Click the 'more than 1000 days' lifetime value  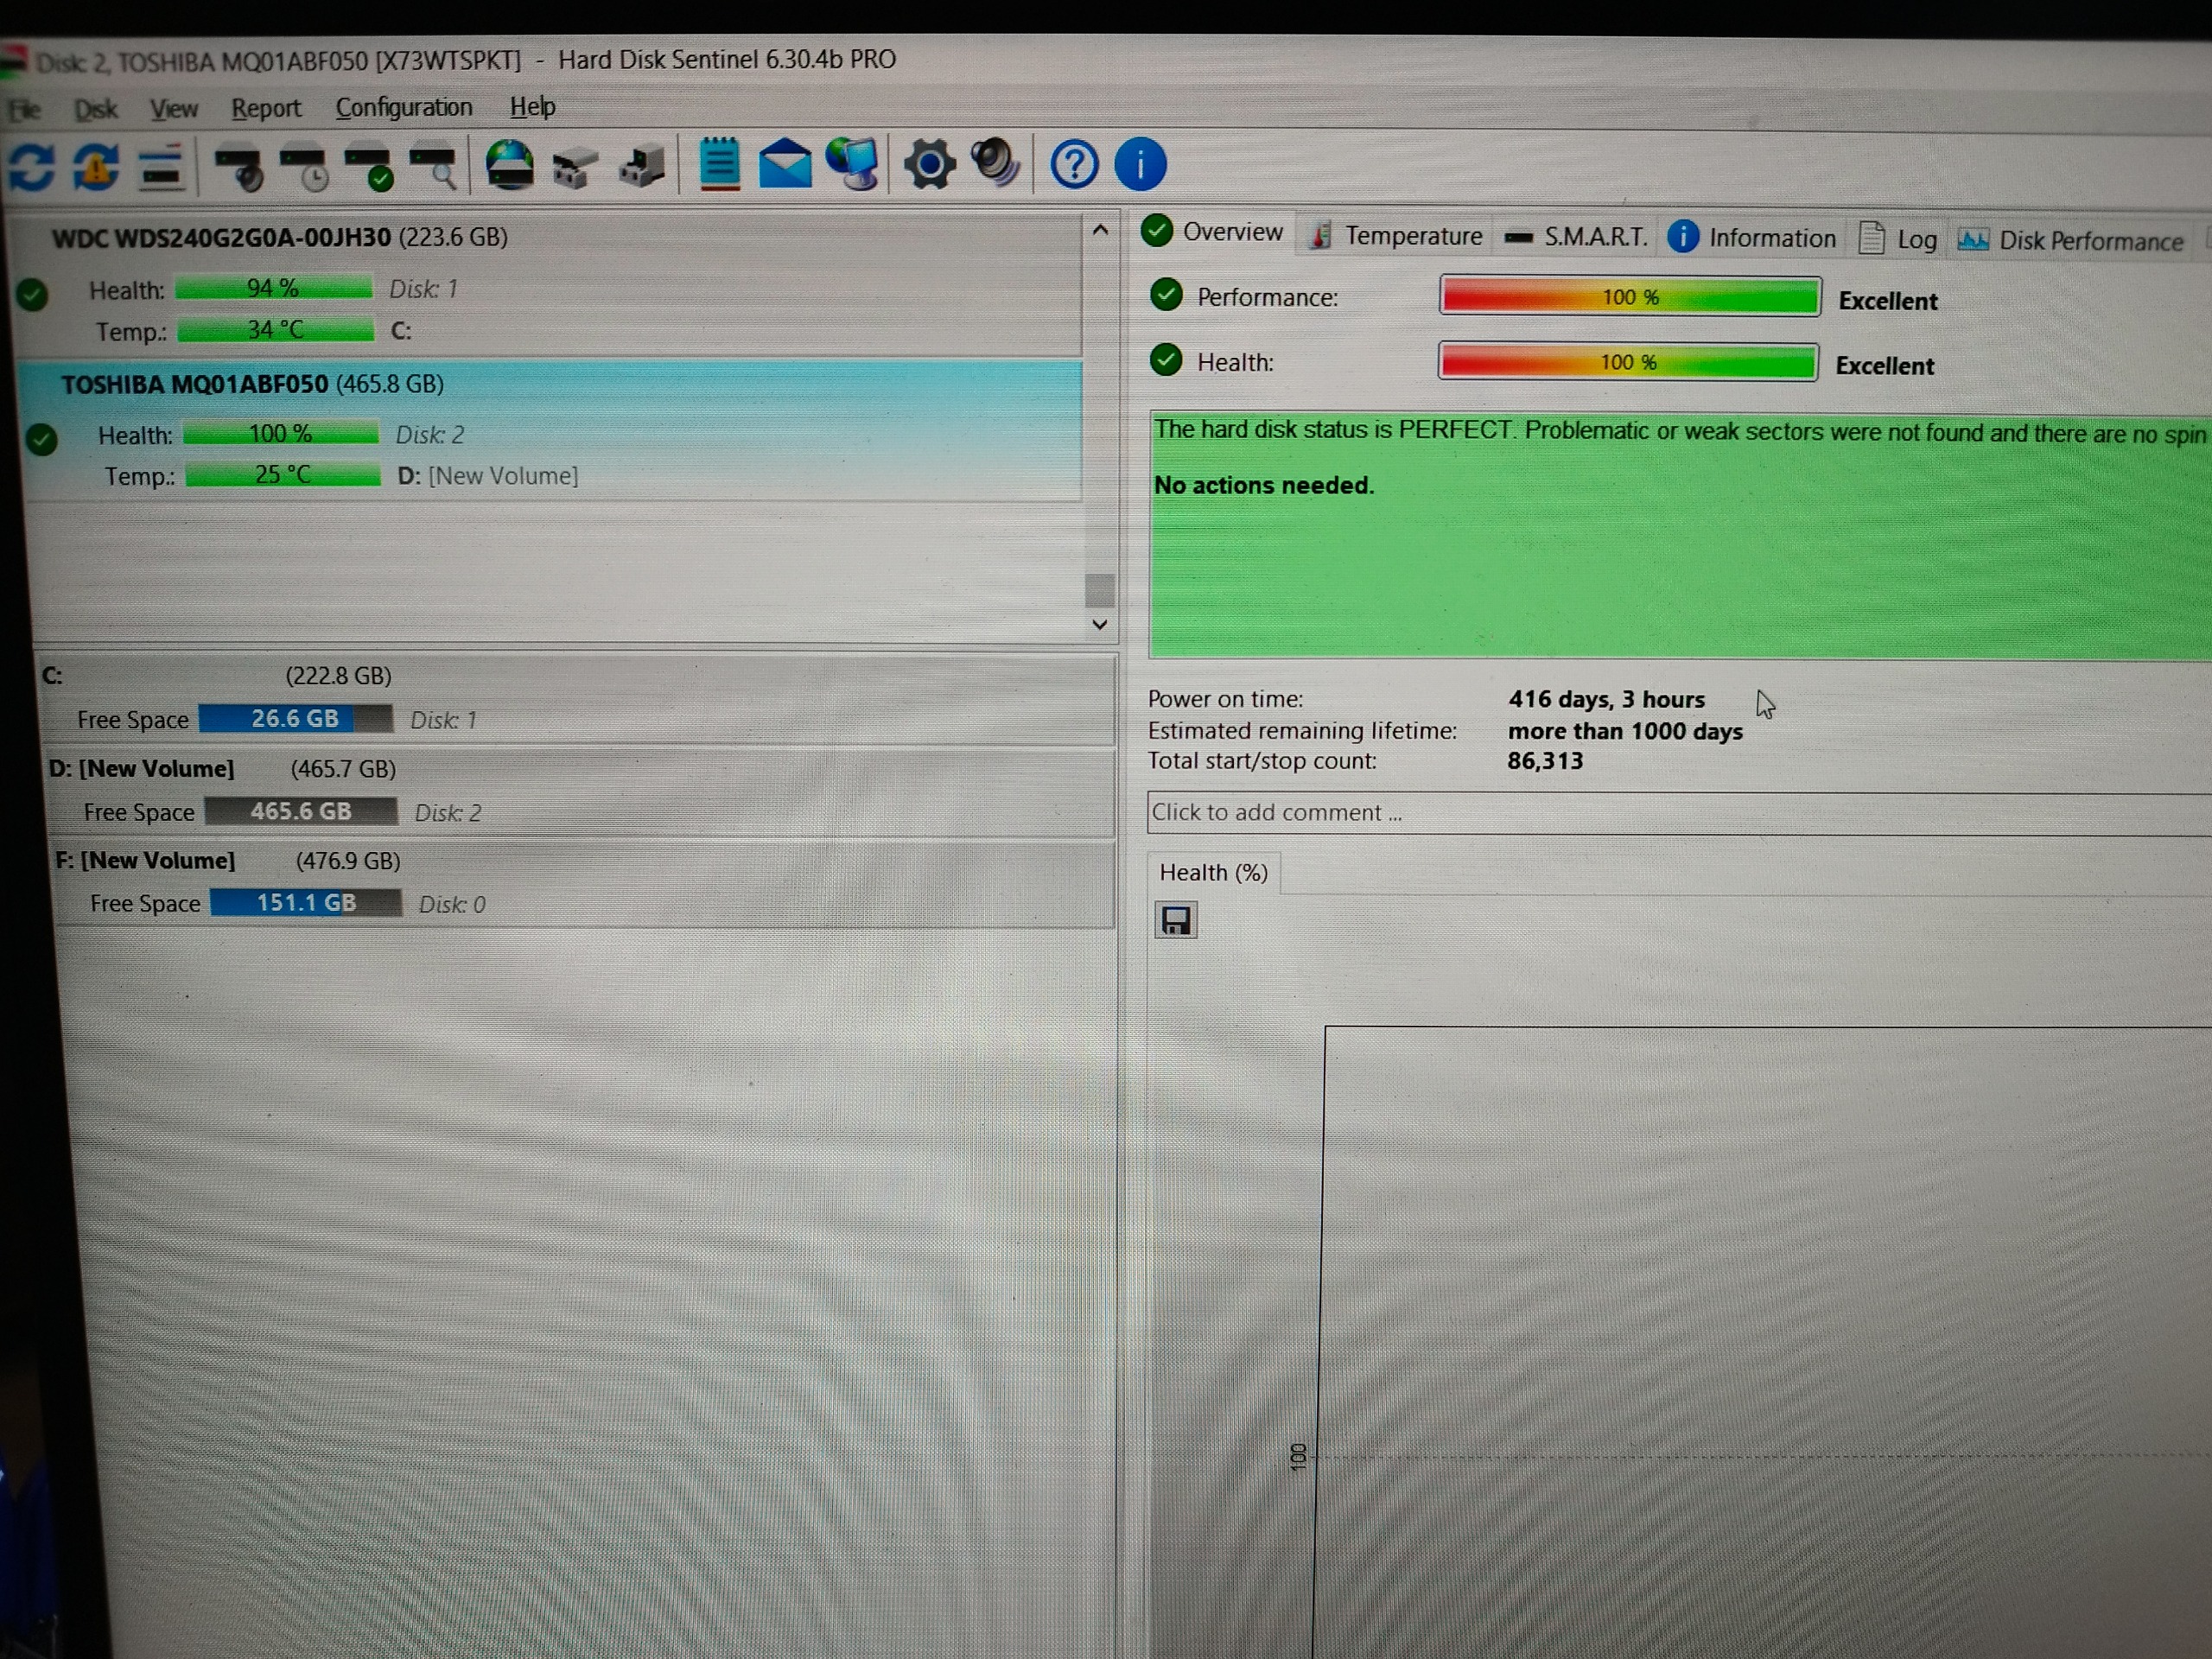(1625, 731)
